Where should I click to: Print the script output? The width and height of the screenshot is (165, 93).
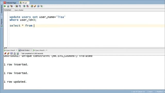click(x=14, y=53)
